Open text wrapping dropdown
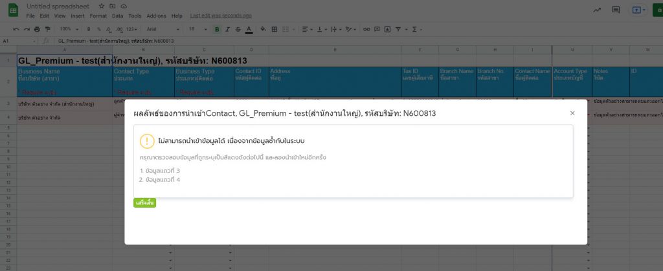This screenshot has height=271, width=663. coord(336,29)
